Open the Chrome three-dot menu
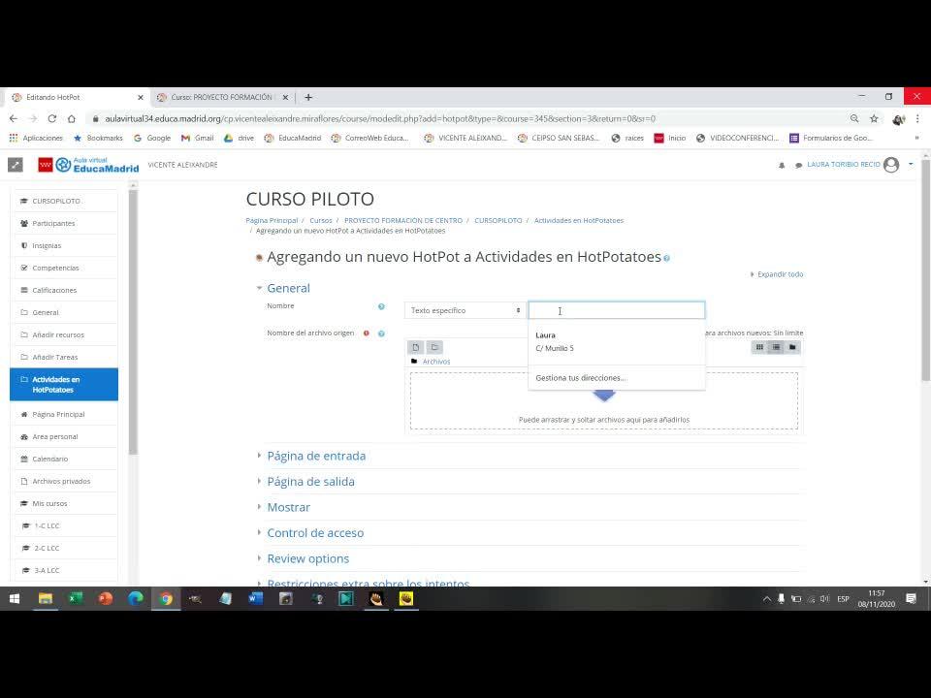Screen dimensions: 931x698 point(917,118)
